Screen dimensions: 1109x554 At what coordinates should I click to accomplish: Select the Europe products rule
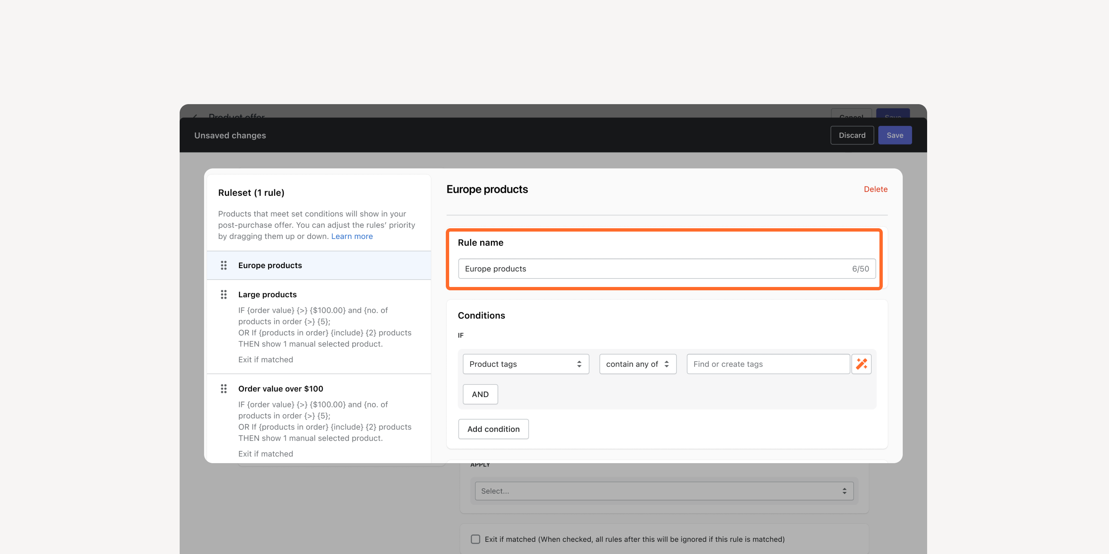pos(319,266)
